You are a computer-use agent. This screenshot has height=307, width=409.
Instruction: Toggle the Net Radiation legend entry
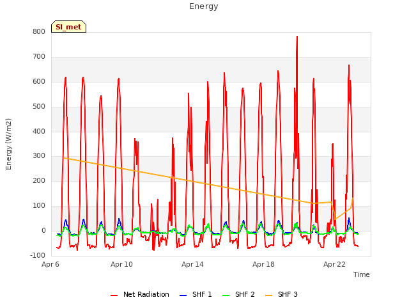(x=140, y=294)
